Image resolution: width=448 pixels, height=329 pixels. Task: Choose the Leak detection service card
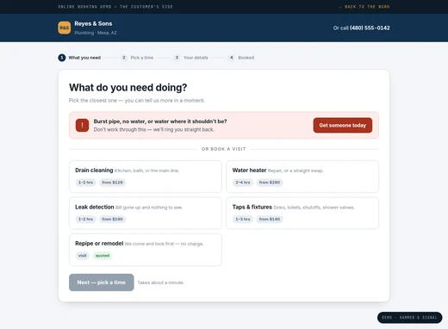click(x=146, y=213)
